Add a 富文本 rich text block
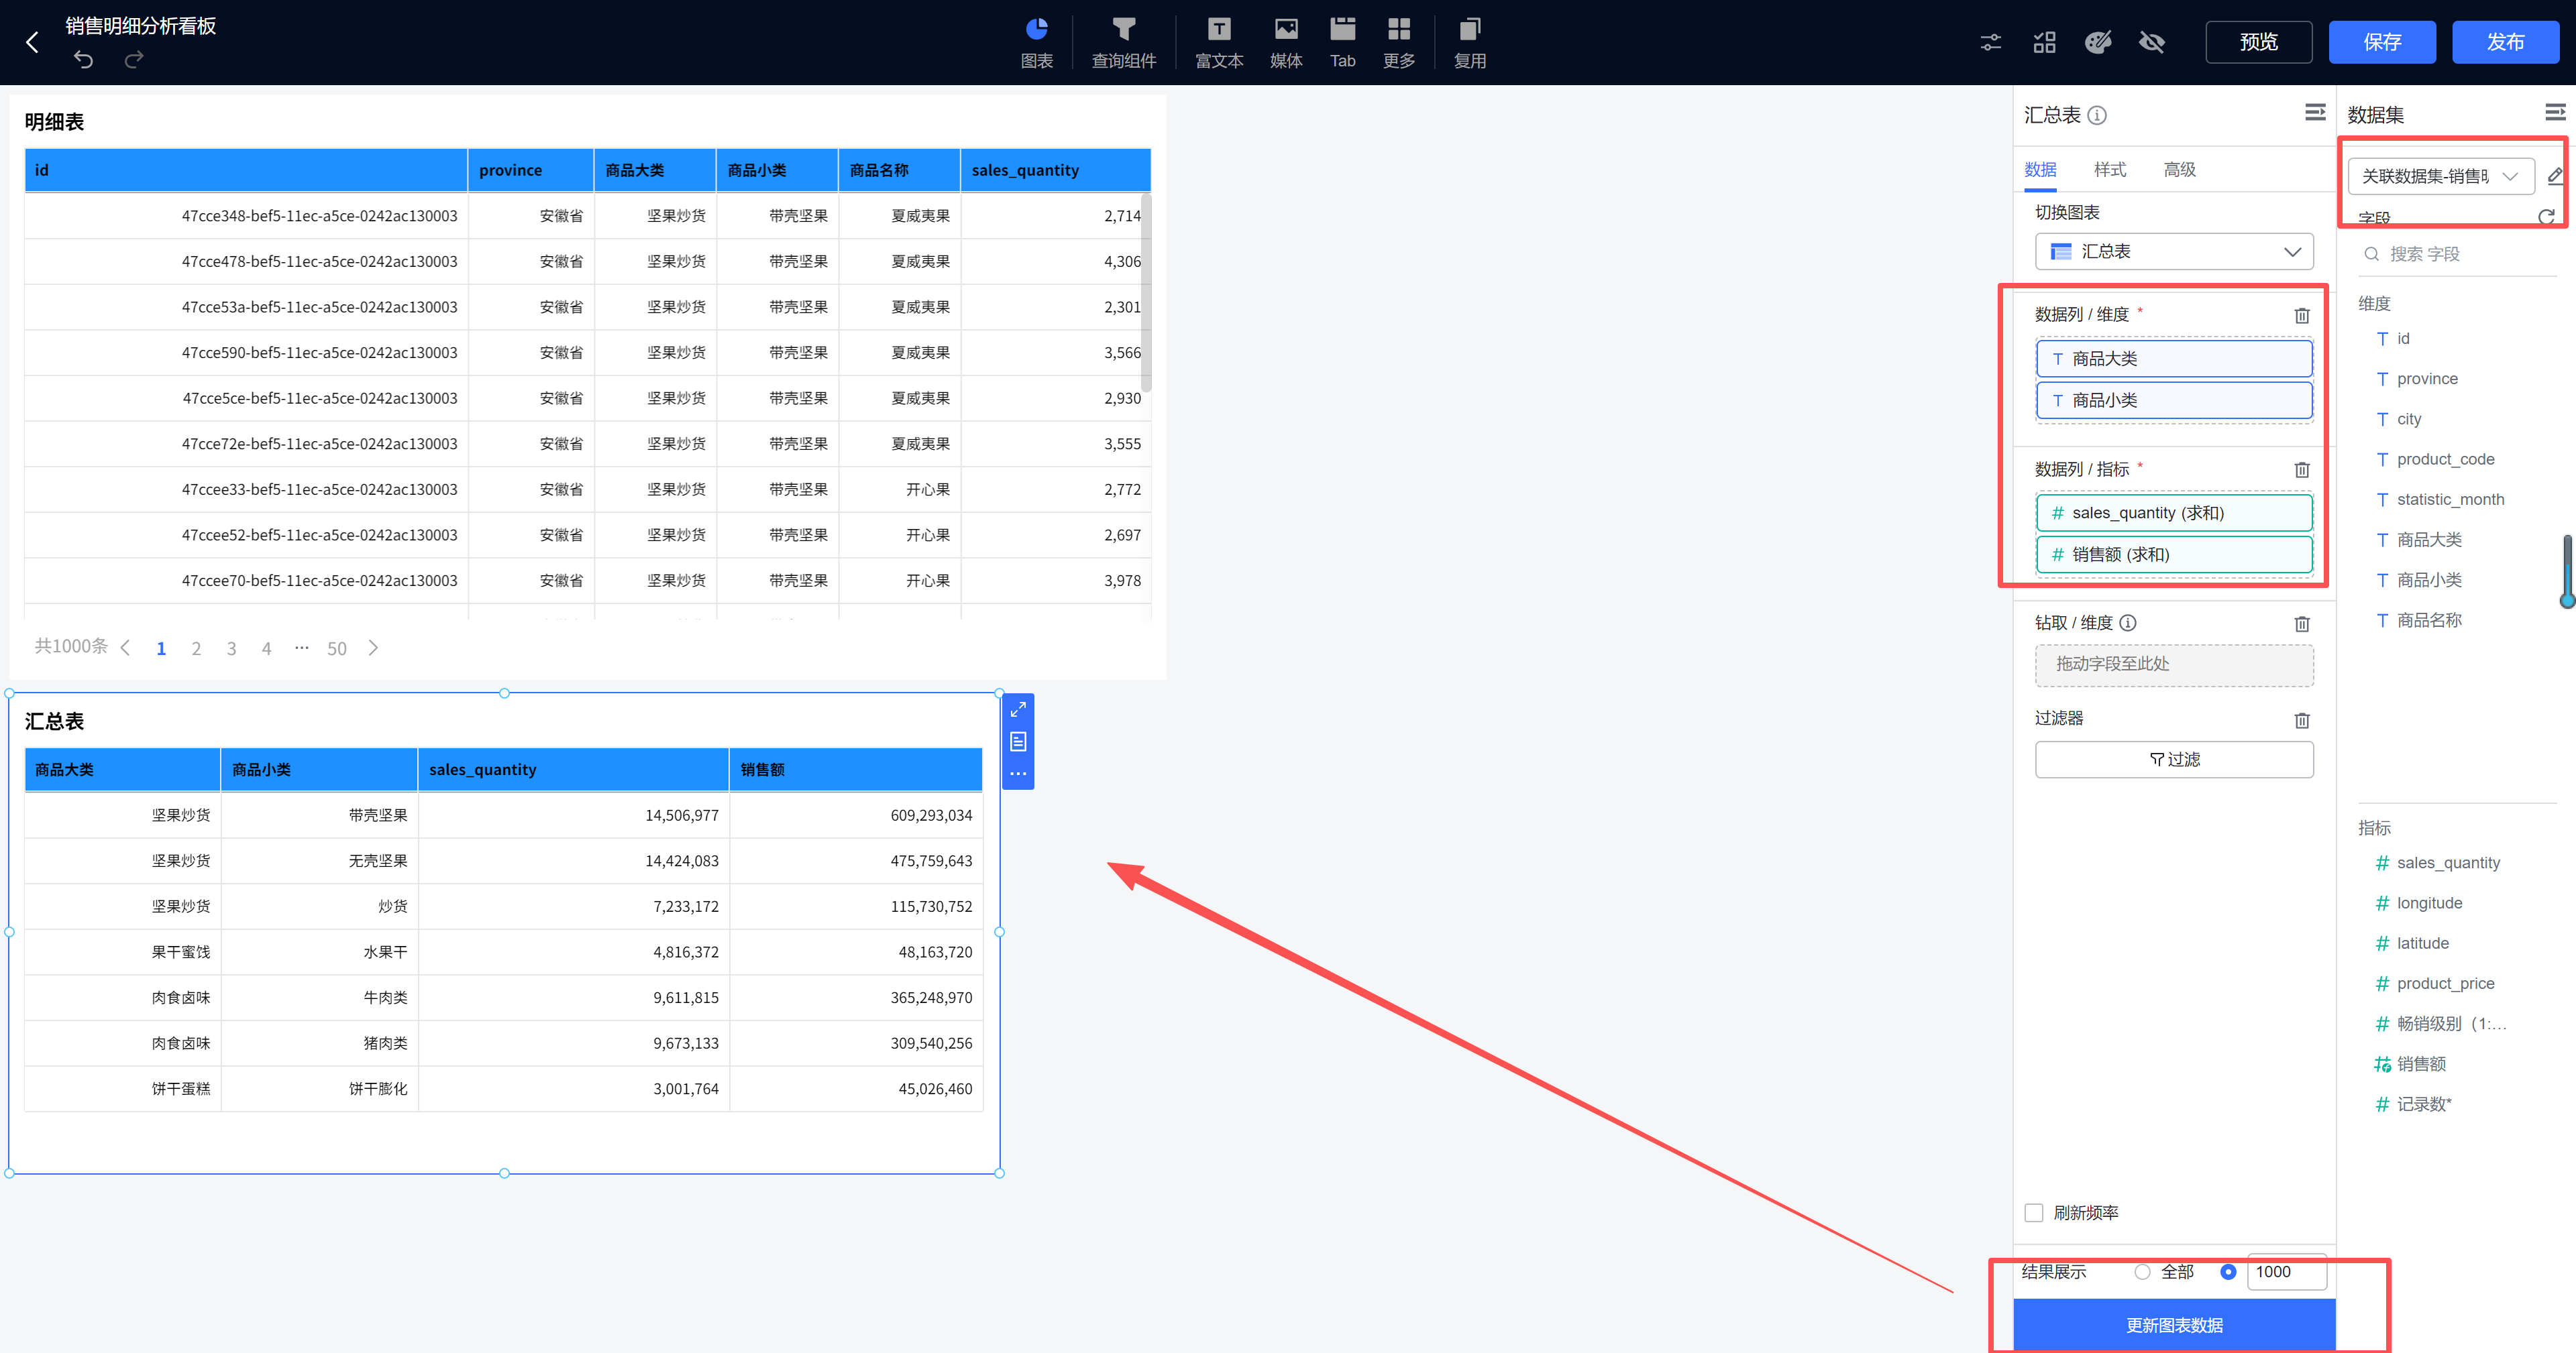The height and width of the screenshot is (1353, 2576). pos(1219,42)
